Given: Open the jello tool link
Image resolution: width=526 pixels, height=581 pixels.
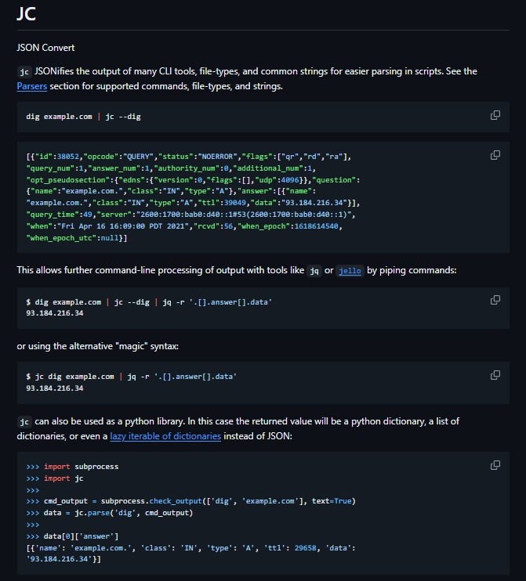Looking at the screenshot, I should click(x=350, y=270).
